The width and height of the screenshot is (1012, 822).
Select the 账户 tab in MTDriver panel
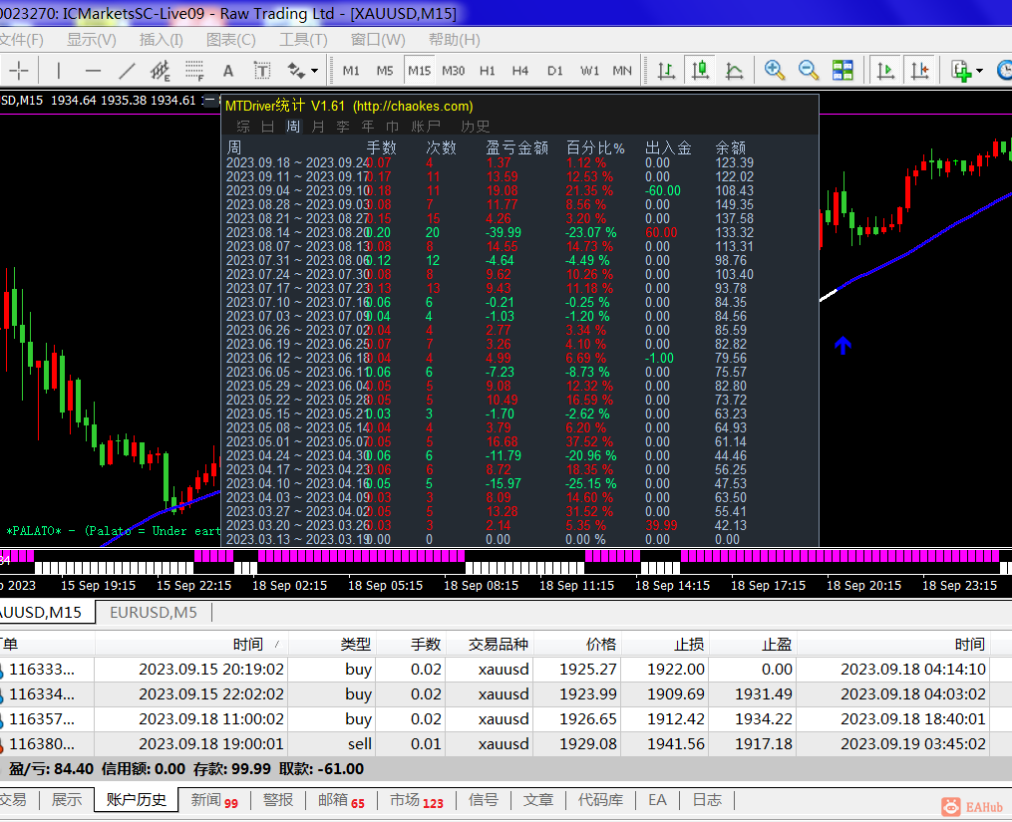coord(426,127)
